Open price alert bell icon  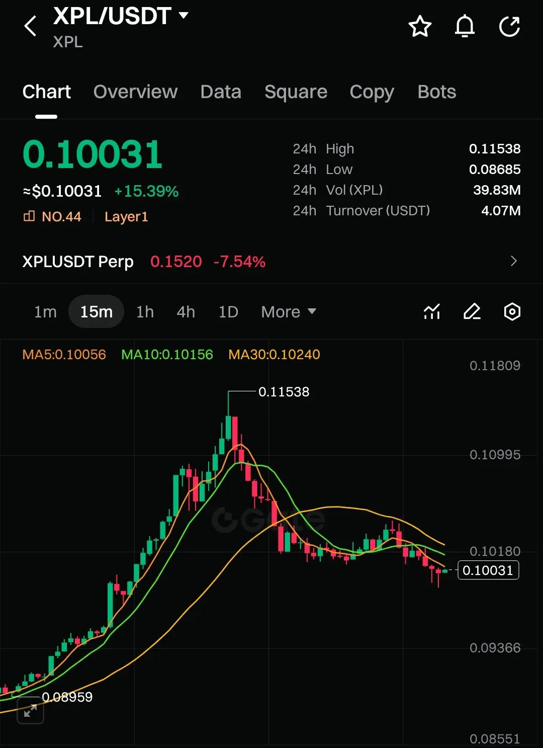pos(465,26)
